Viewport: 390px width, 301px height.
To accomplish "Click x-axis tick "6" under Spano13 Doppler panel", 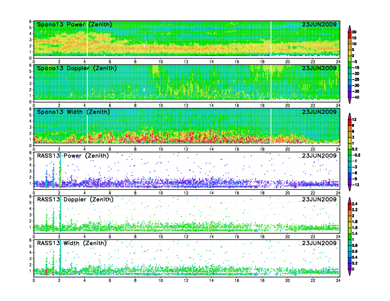I will [x=110, y=106].
